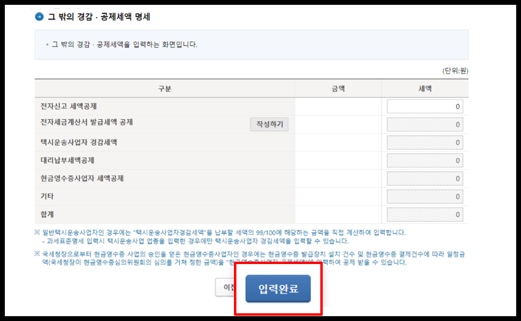The width and height of the screenshot is (521, 321).
Task: Click the 입력완료 button highlighted in red
Action: tap(278, 287)
